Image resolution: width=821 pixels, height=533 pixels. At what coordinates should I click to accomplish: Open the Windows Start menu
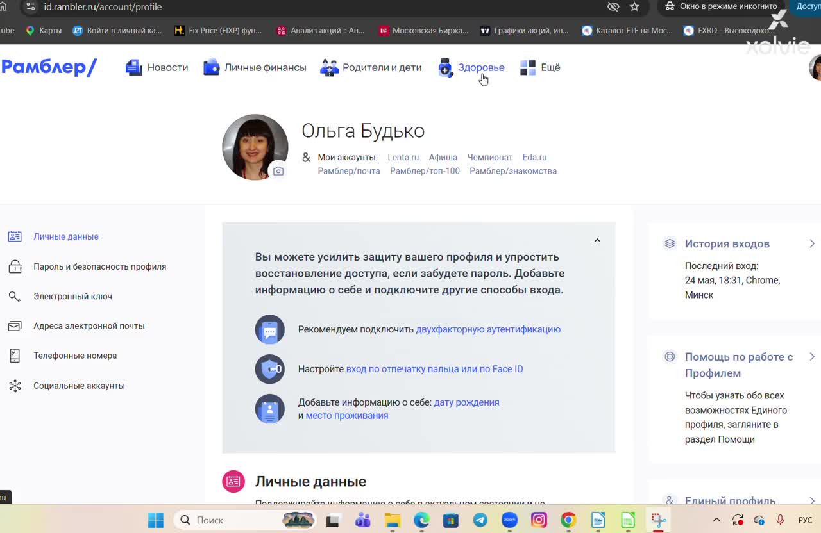155,520
